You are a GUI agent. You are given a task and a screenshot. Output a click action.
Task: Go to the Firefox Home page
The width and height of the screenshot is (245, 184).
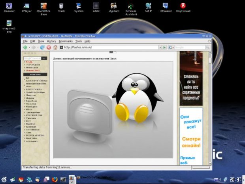55,47
